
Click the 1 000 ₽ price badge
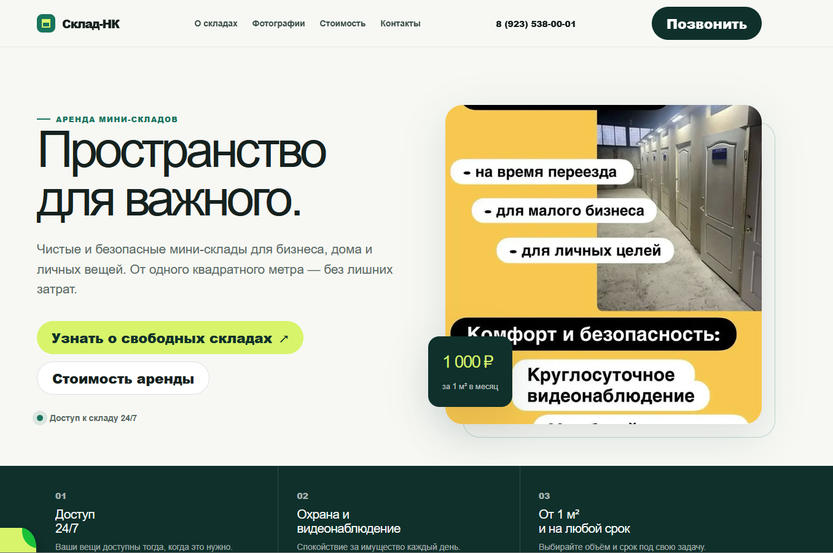click(470, 371)
